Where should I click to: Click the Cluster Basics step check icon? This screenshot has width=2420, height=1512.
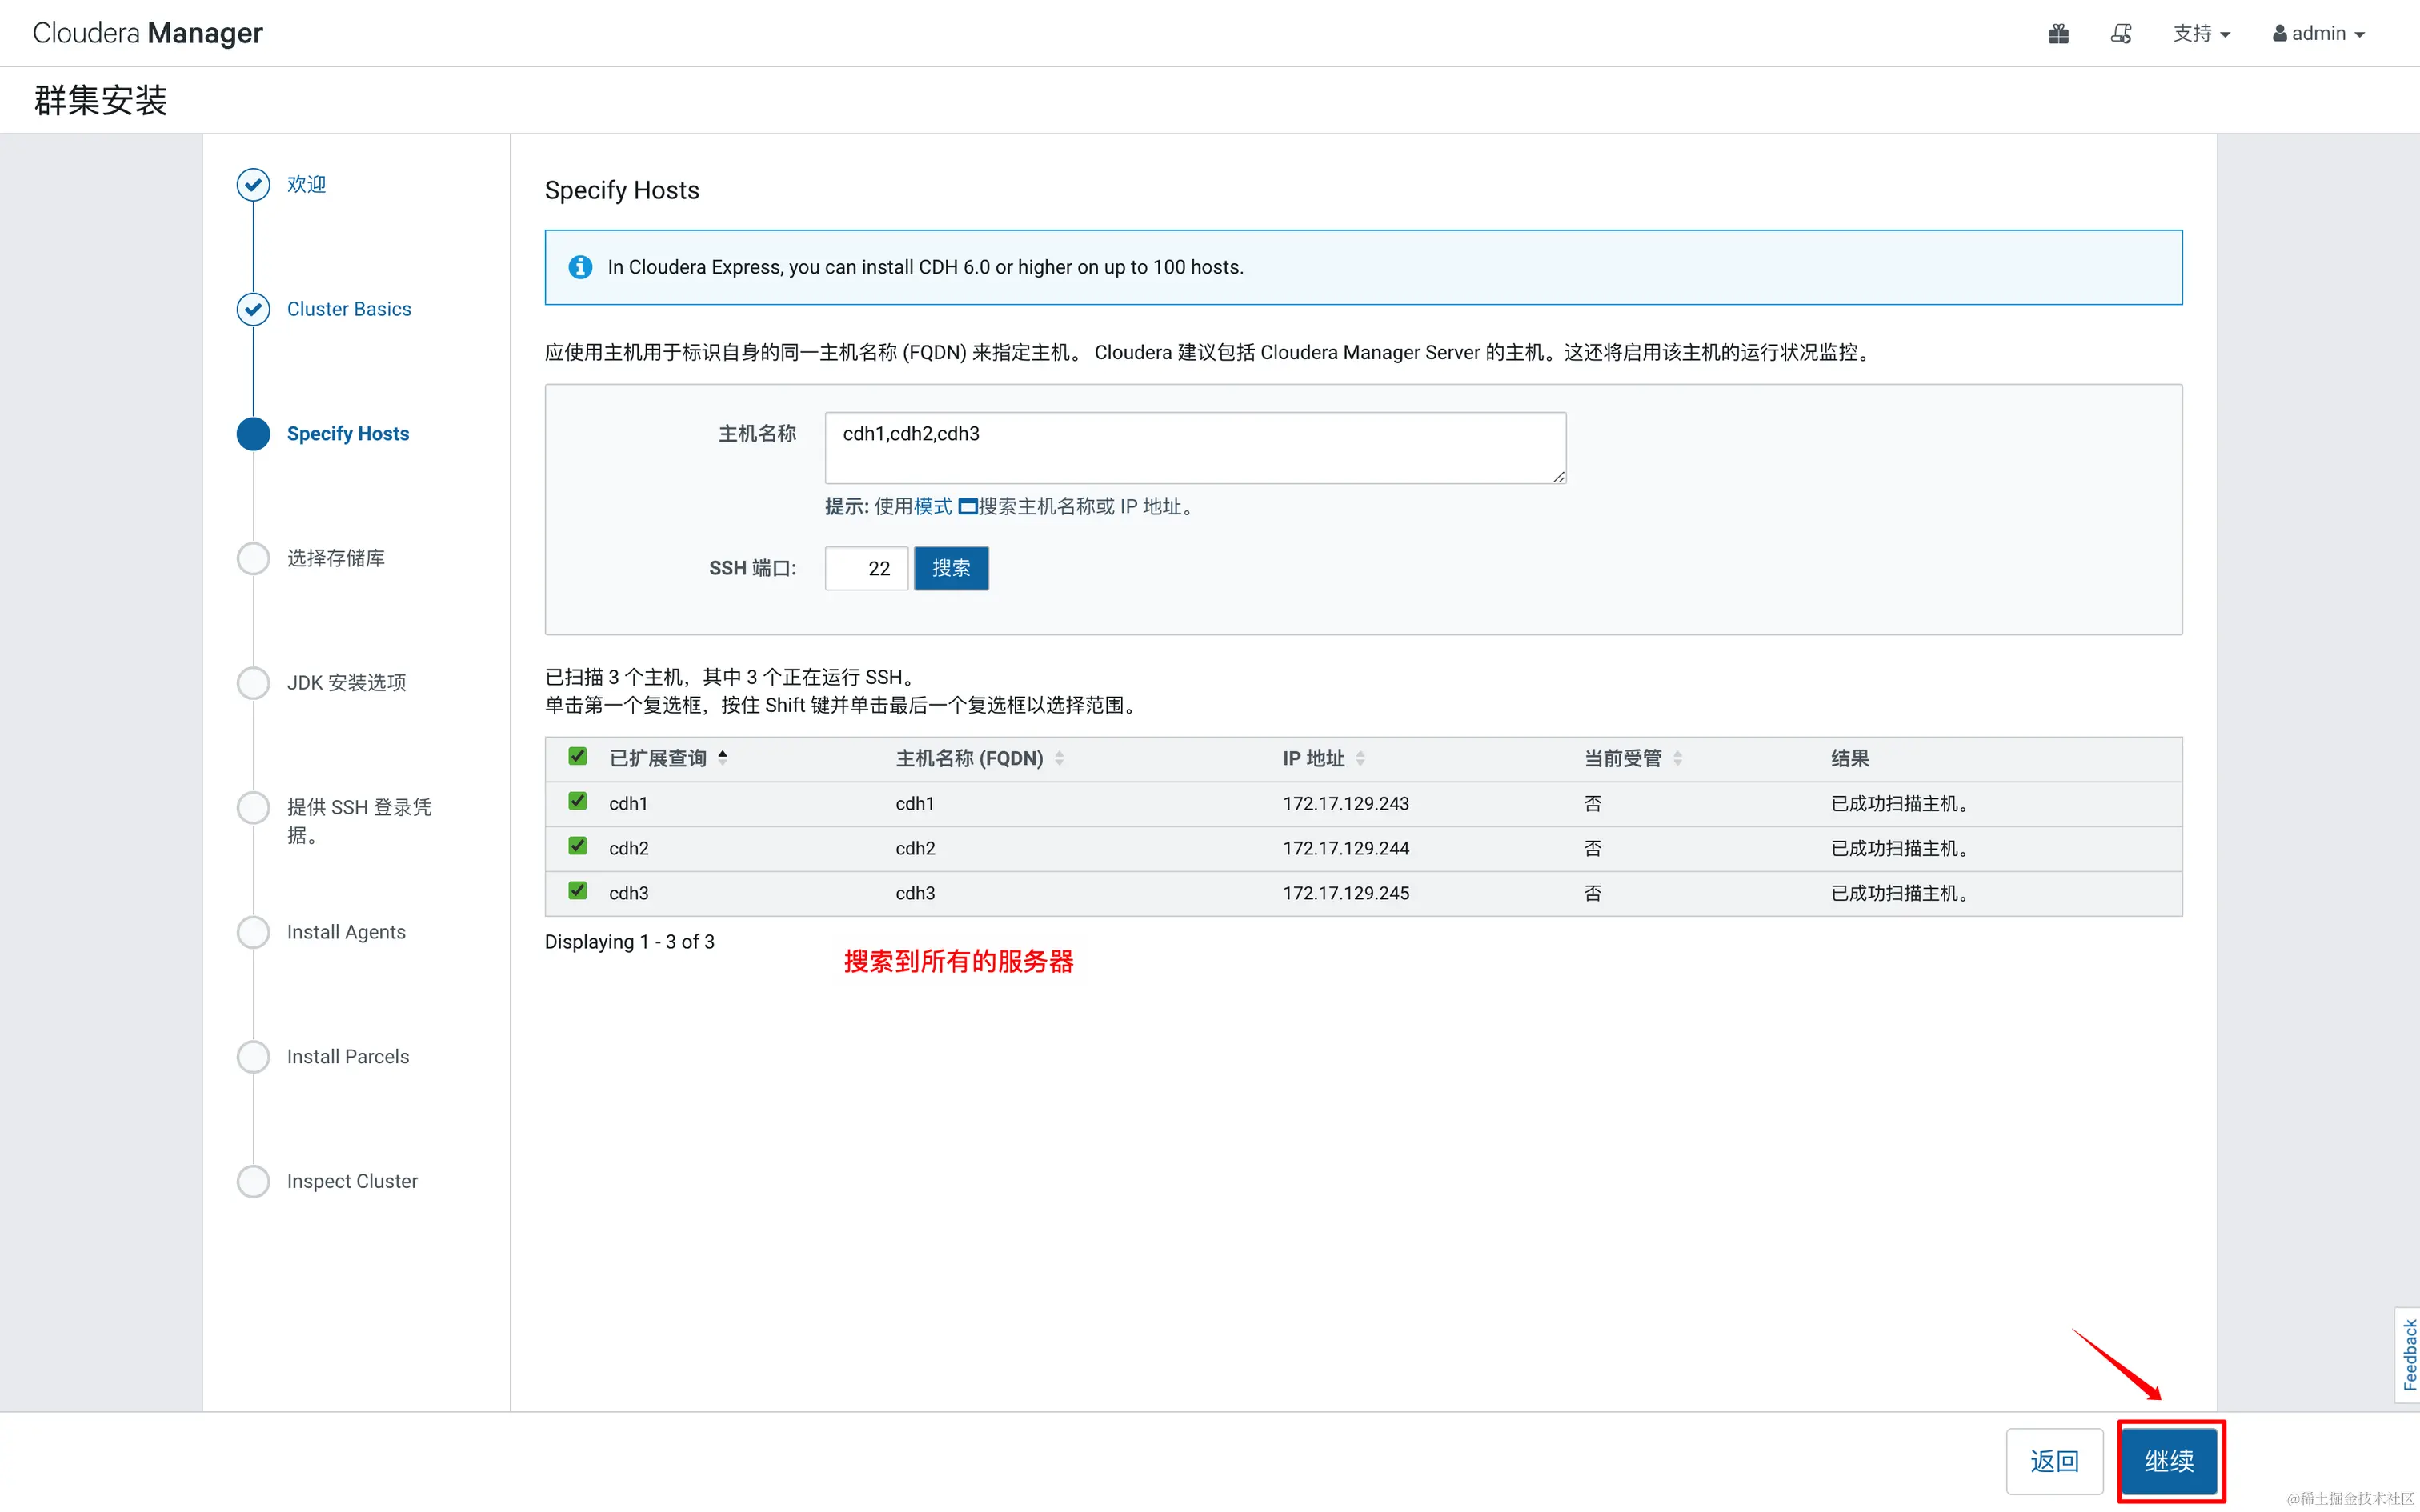coord(253,309)
